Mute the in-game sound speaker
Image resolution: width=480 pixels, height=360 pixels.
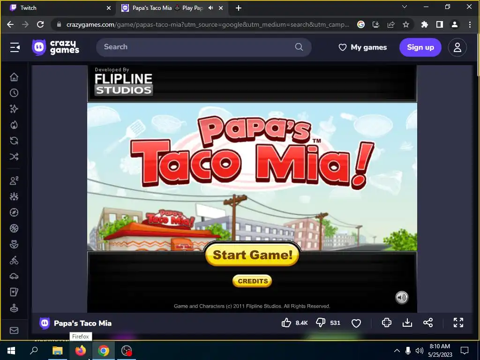402,297
